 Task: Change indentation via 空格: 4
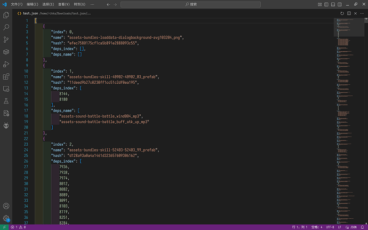pos(317,227)
